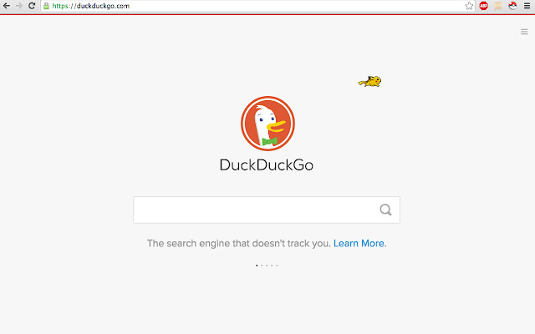Click the browser forward arrow
Image resolution: width=535 pixels, height=334 pixels.
19,6
